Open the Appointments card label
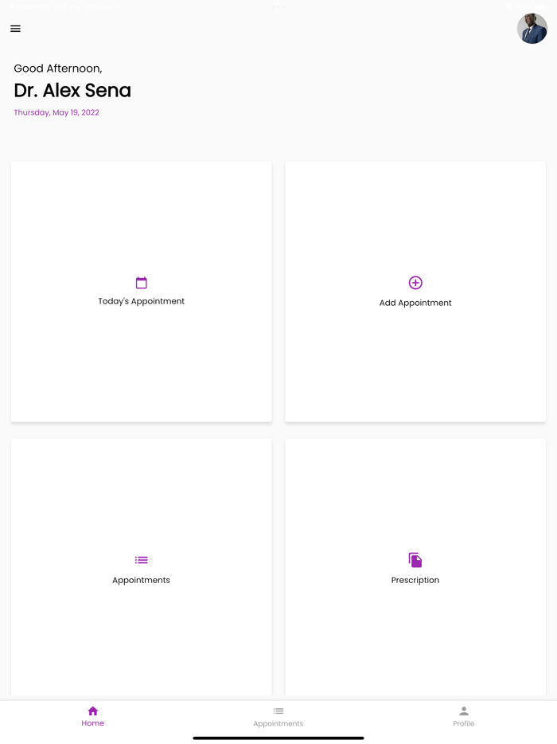 142,580
